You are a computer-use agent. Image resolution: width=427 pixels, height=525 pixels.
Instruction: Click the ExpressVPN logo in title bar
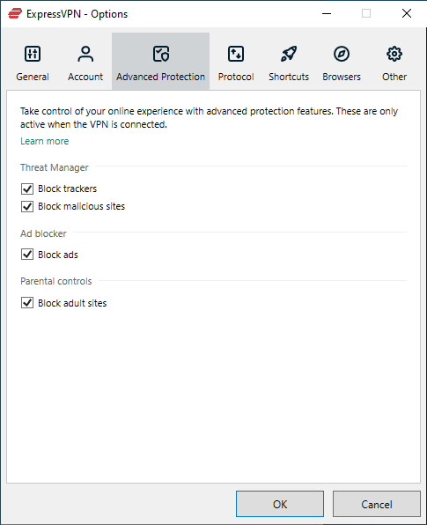[x=15, y=14]
